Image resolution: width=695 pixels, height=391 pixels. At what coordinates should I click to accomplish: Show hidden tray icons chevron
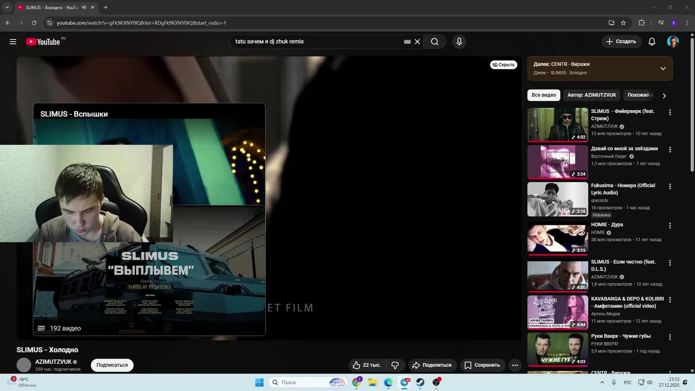pyautogui.click(x=602, y=382)
